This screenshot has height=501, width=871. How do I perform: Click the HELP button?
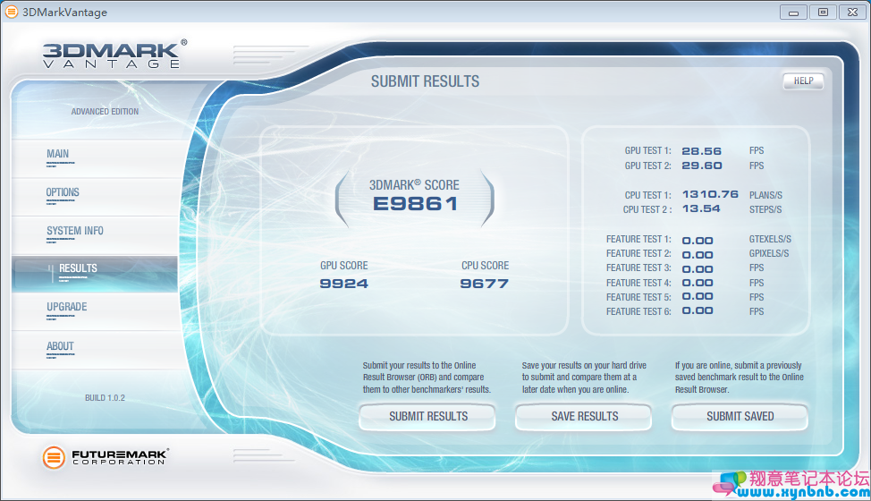coord(803,81)
